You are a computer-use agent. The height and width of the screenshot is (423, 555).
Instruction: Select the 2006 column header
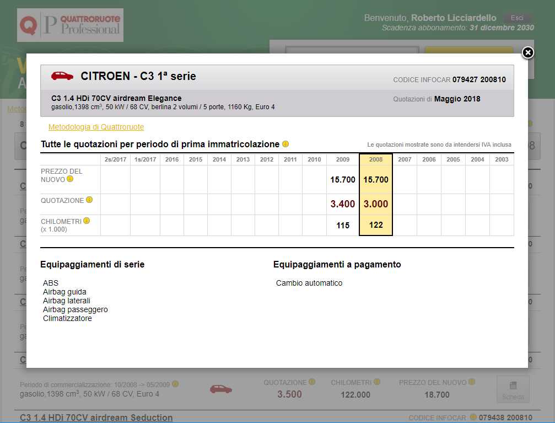coord(429,159)
